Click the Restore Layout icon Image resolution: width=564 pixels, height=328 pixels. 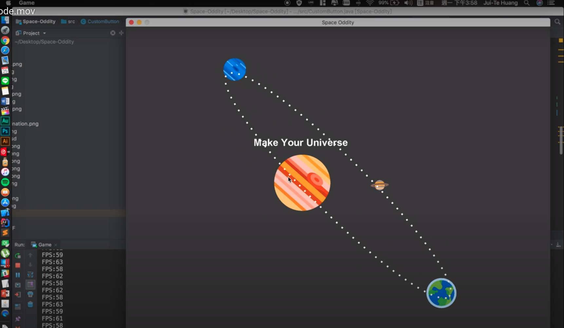click(x=18, y=306)
